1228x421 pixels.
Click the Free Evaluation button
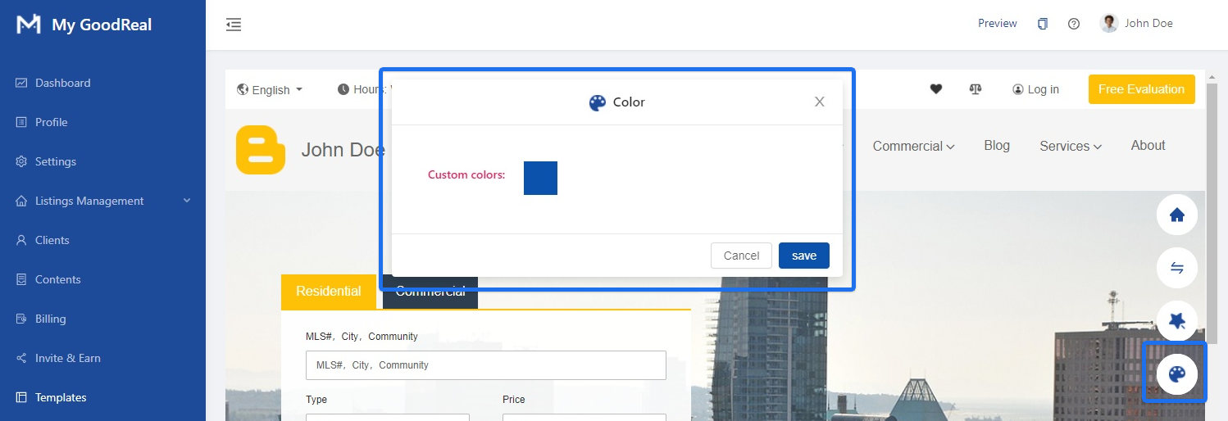coord(1141,89)
